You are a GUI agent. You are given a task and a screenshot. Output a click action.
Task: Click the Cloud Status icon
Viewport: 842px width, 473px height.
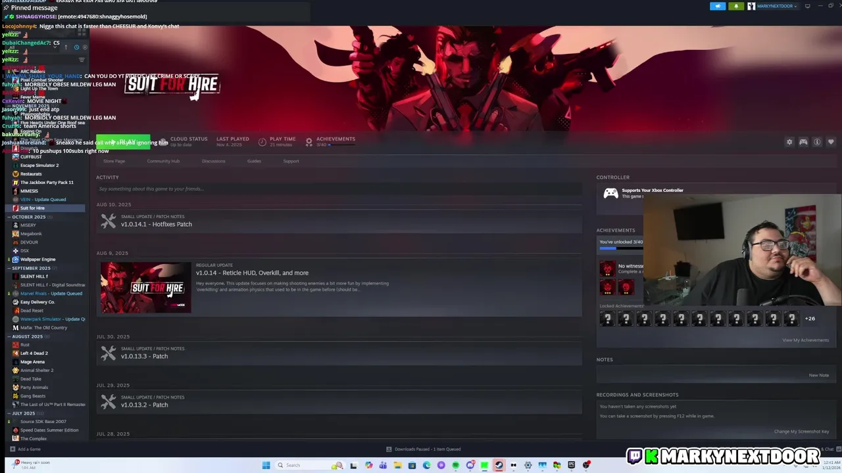[x=164, y=142]
